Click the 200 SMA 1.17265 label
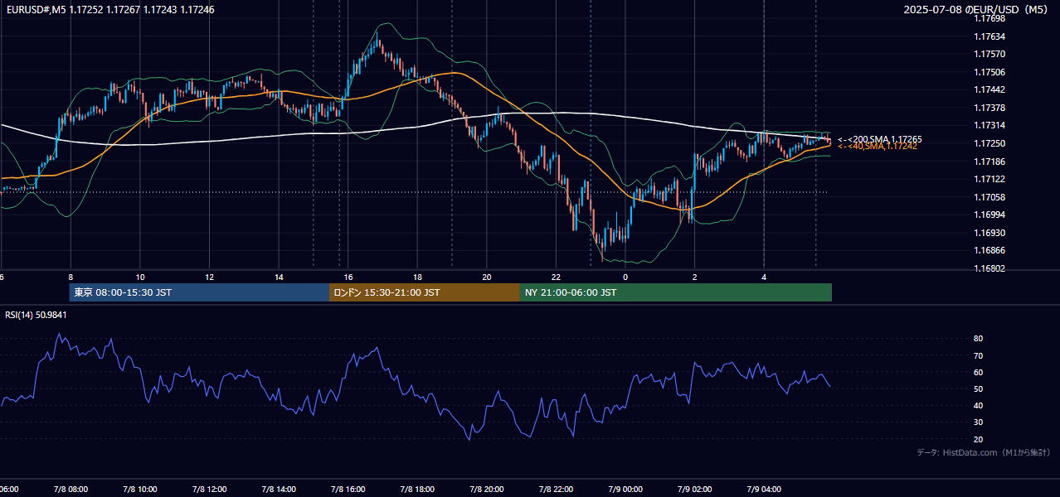 point(880,139)
